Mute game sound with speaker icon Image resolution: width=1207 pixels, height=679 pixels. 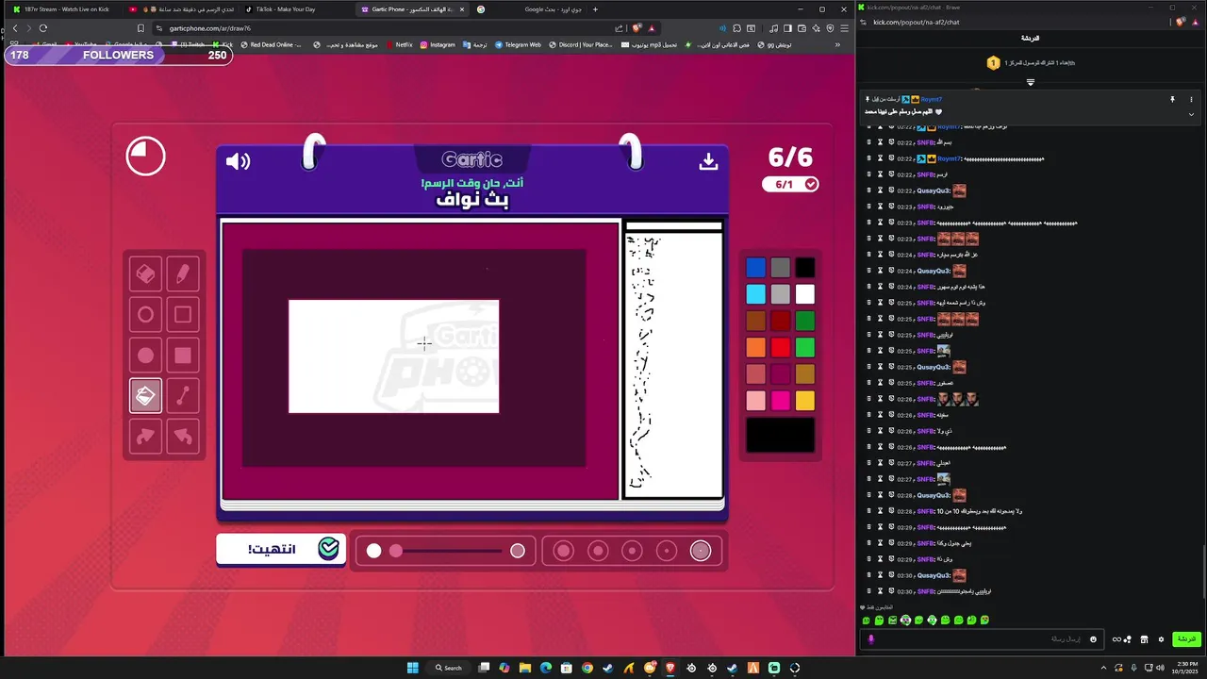(x=238, y=161)
